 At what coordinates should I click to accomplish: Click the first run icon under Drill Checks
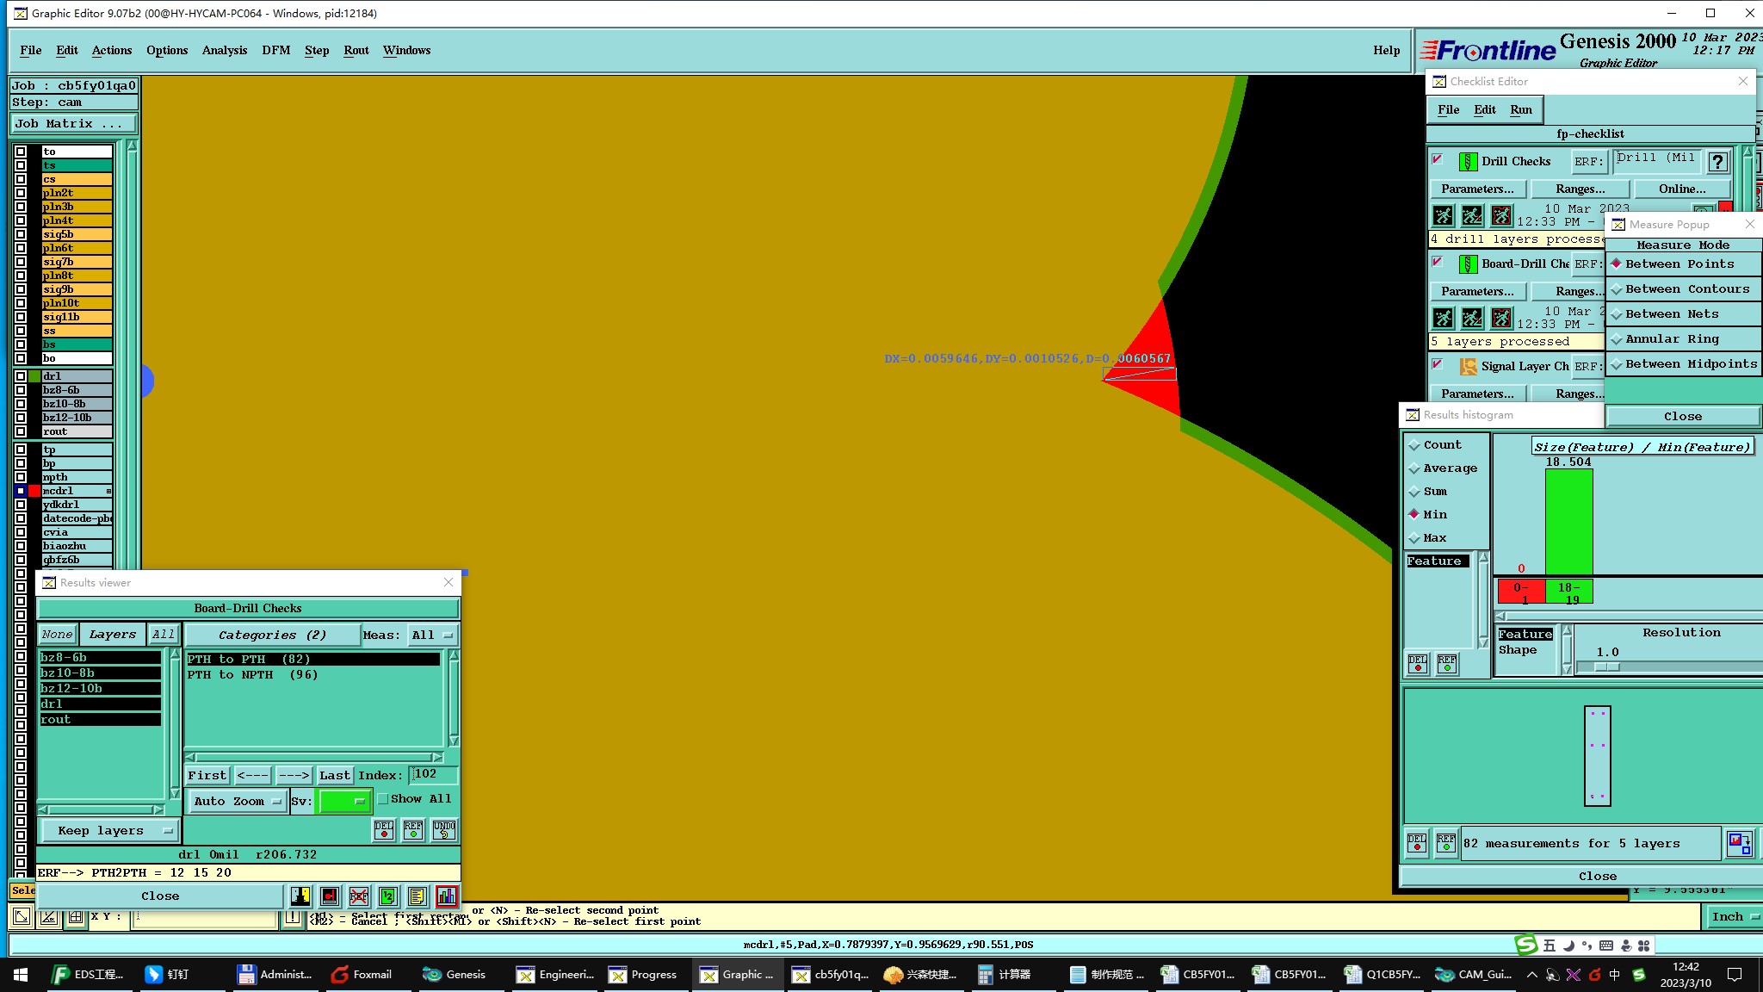point(1444,215)
